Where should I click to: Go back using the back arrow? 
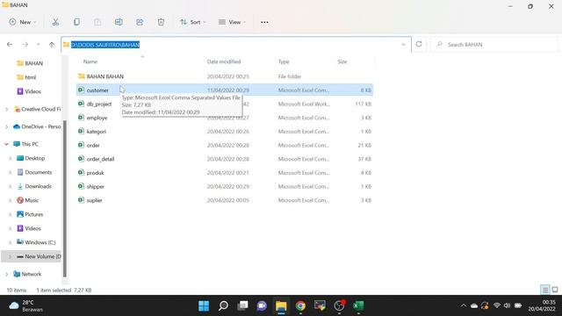point(10,45)
